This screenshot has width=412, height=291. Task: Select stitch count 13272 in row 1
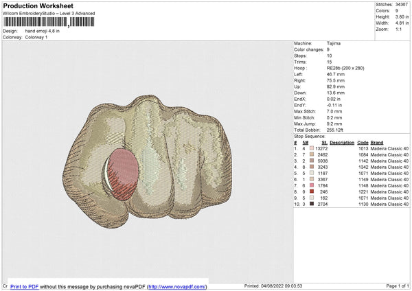[x=321, y=148]
